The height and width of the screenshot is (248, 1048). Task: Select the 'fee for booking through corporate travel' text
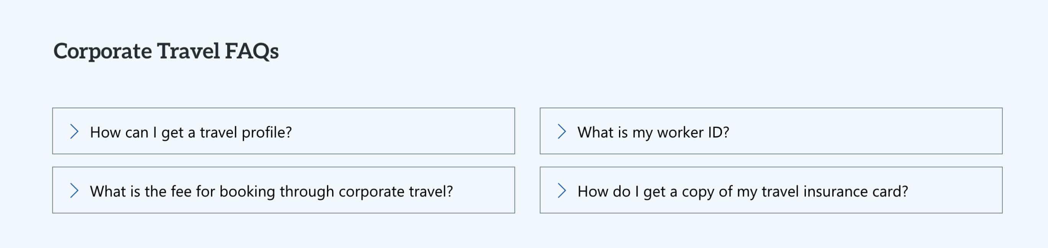[x=271, y=191]
